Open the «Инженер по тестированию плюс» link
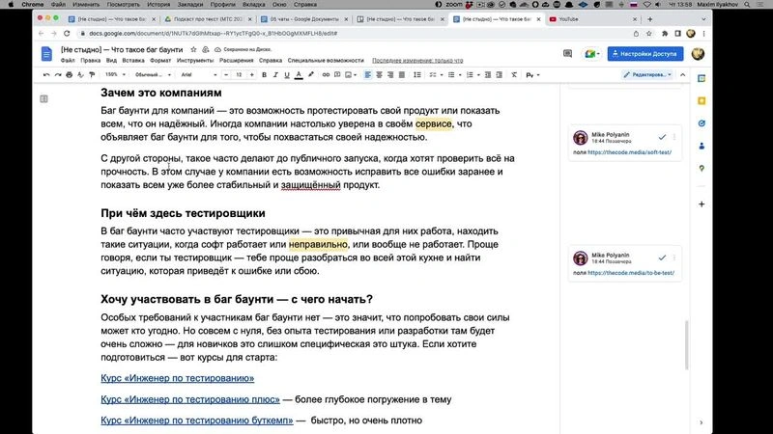This screenshot has width=773, height=434. 190,399
